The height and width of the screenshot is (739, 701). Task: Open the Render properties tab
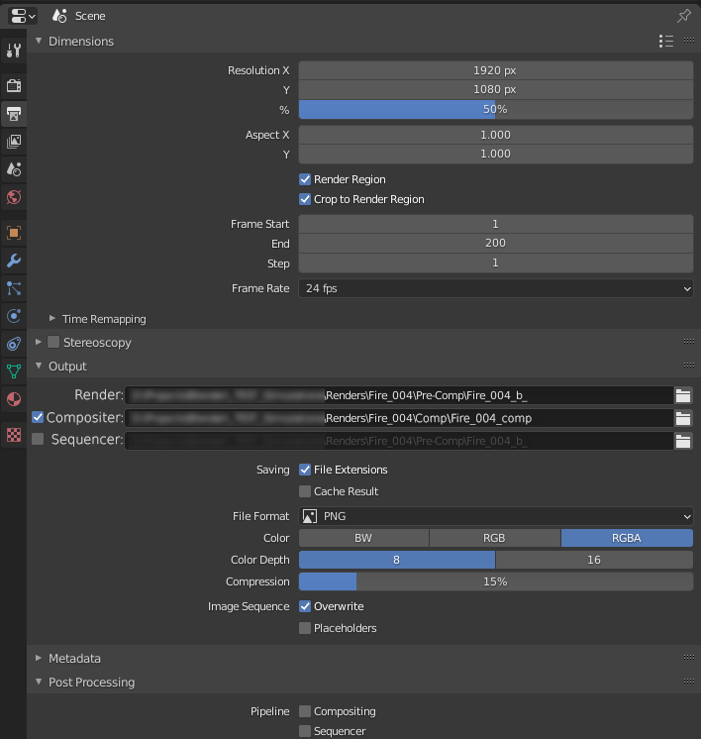pos(14,86)
